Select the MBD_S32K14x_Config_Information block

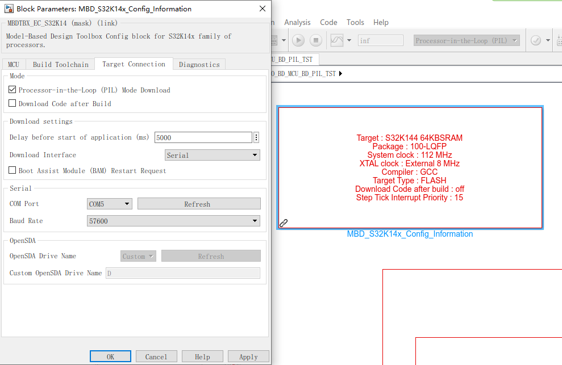tap(410, 167)
